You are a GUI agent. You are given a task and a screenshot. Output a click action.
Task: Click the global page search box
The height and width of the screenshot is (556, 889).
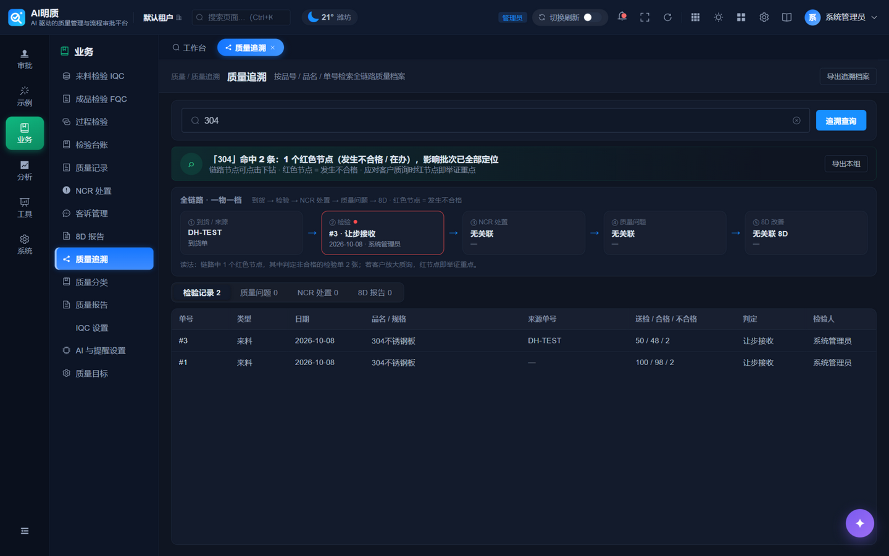point(241,17)
